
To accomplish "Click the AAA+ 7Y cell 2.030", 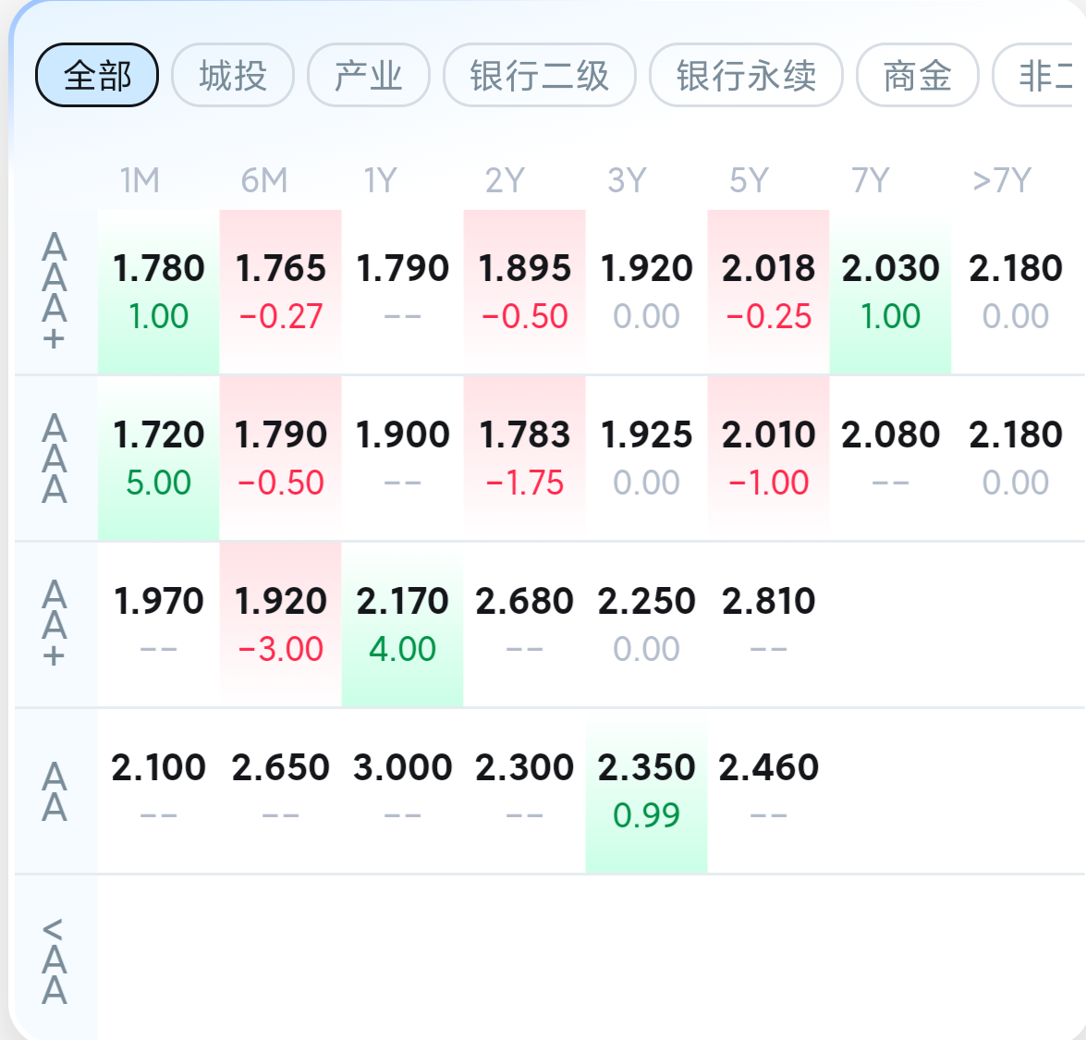I will point(890,291).
